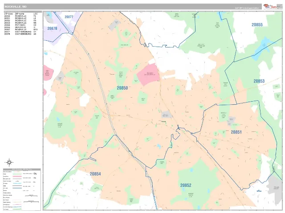Viewport: 285px width, 213px height.
Task: Click the gray swatch in the legend
Action: point(17,179)
